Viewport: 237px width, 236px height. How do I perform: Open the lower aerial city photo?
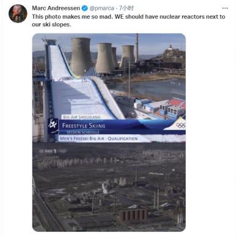coord(109,187)
